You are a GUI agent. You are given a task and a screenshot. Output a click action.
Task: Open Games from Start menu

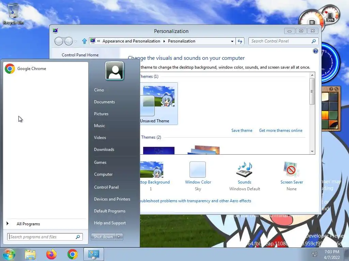[x=100, y=162]
